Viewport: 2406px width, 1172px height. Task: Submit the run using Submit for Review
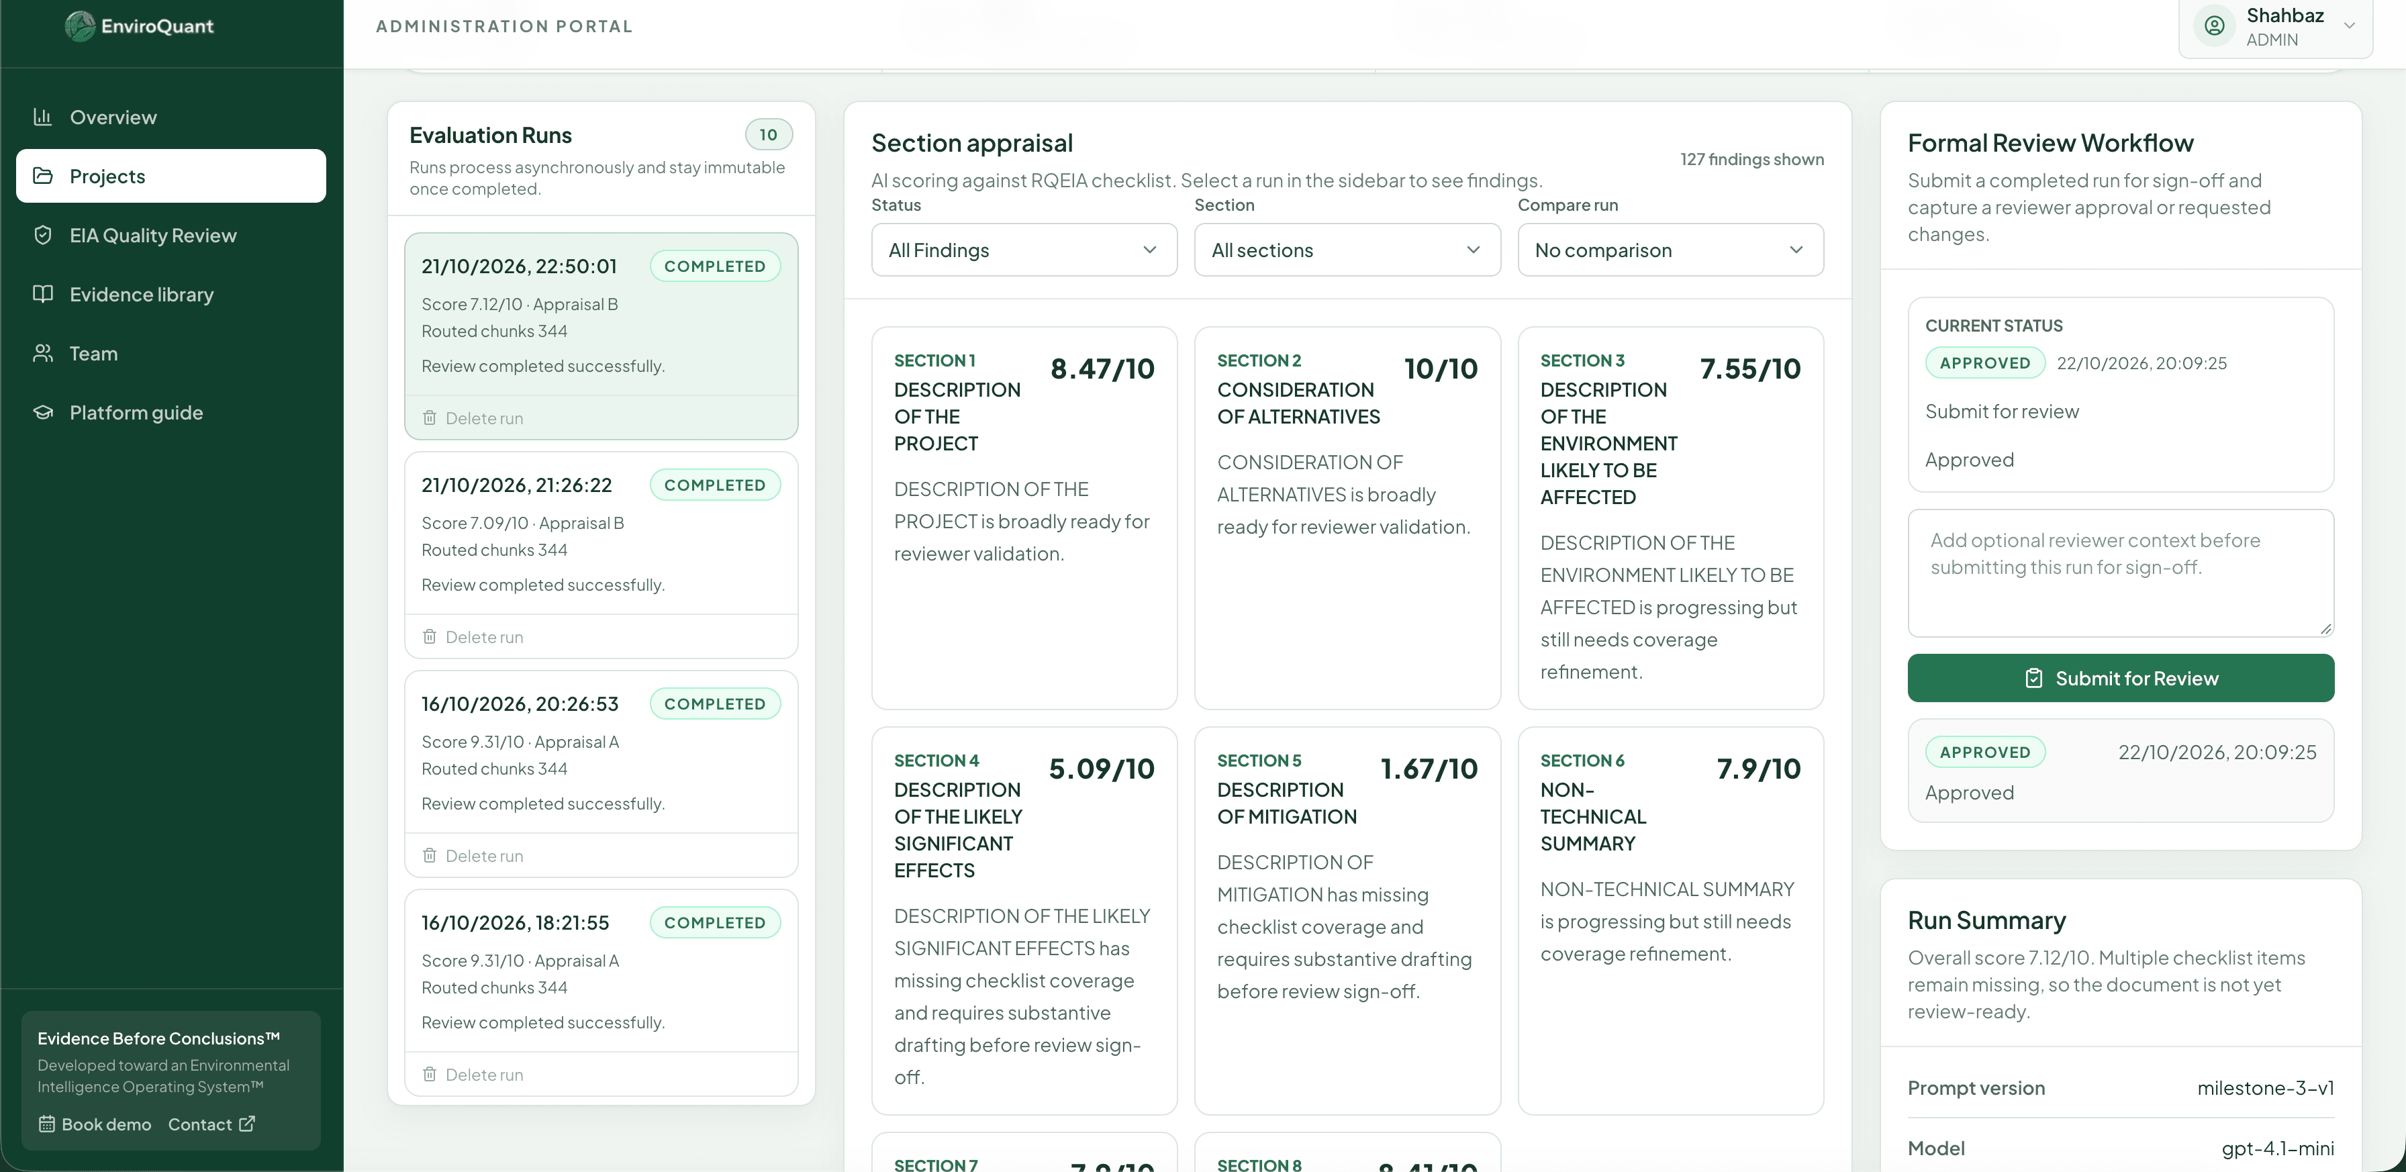click(x=2120, y=678)
